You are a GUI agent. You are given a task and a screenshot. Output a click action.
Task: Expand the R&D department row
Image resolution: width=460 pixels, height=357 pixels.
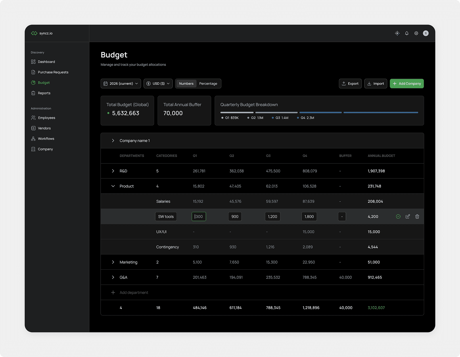(x=113, y=171)
